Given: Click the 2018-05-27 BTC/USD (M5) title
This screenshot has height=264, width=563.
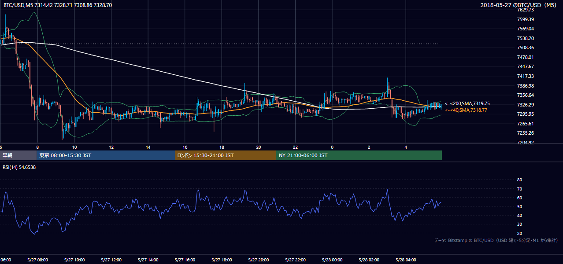Looking at the screenshot, I should point(519,5).
